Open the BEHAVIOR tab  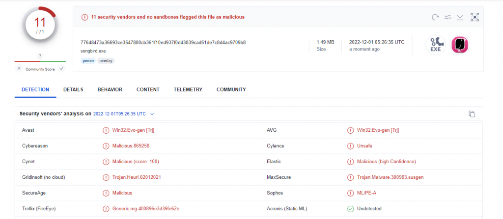pos(110,90)
